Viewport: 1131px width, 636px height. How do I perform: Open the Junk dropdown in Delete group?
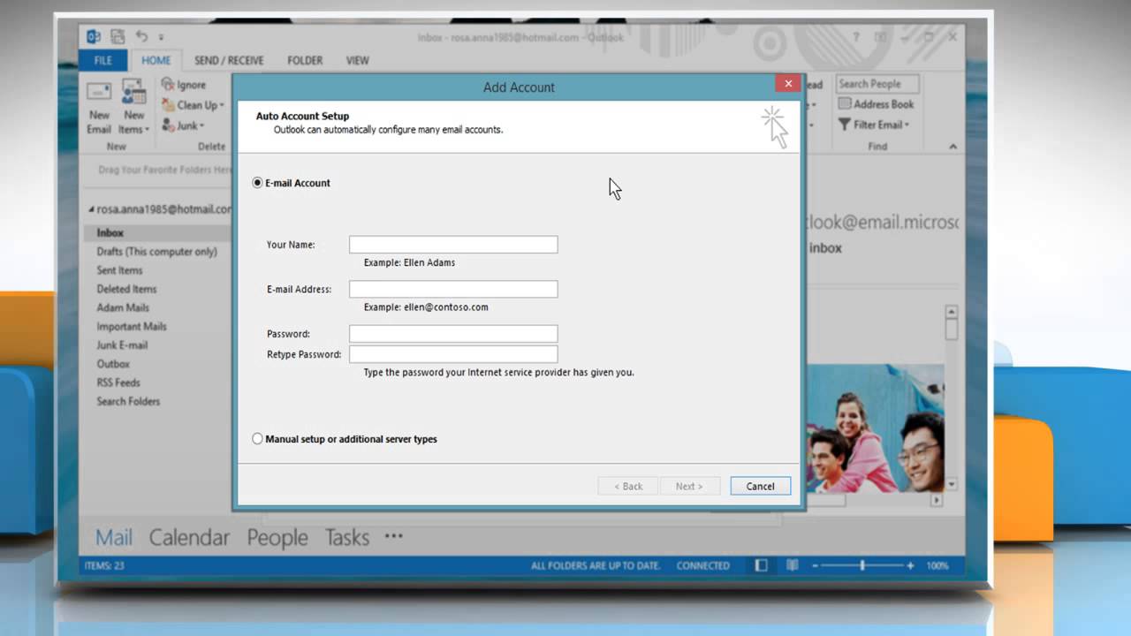(182, 125)
